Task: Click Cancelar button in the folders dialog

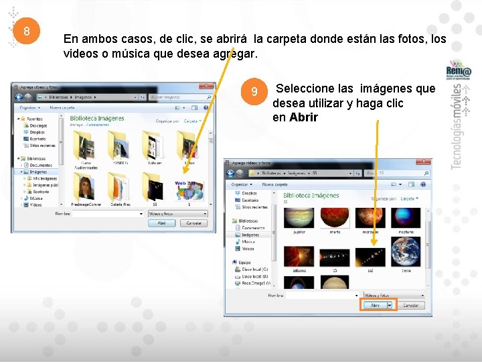Action: pos(193,223)
